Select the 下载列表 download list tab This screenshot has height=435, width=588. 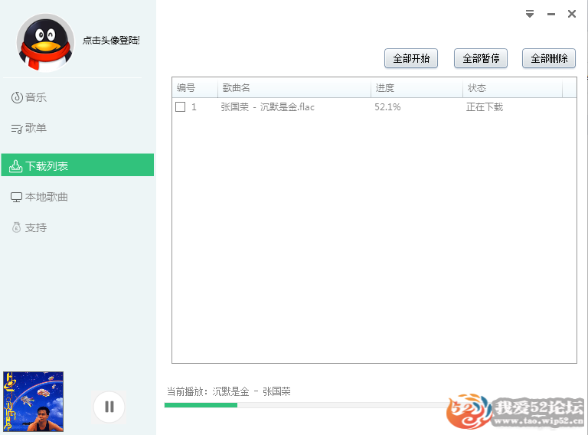tap(77, 165)
